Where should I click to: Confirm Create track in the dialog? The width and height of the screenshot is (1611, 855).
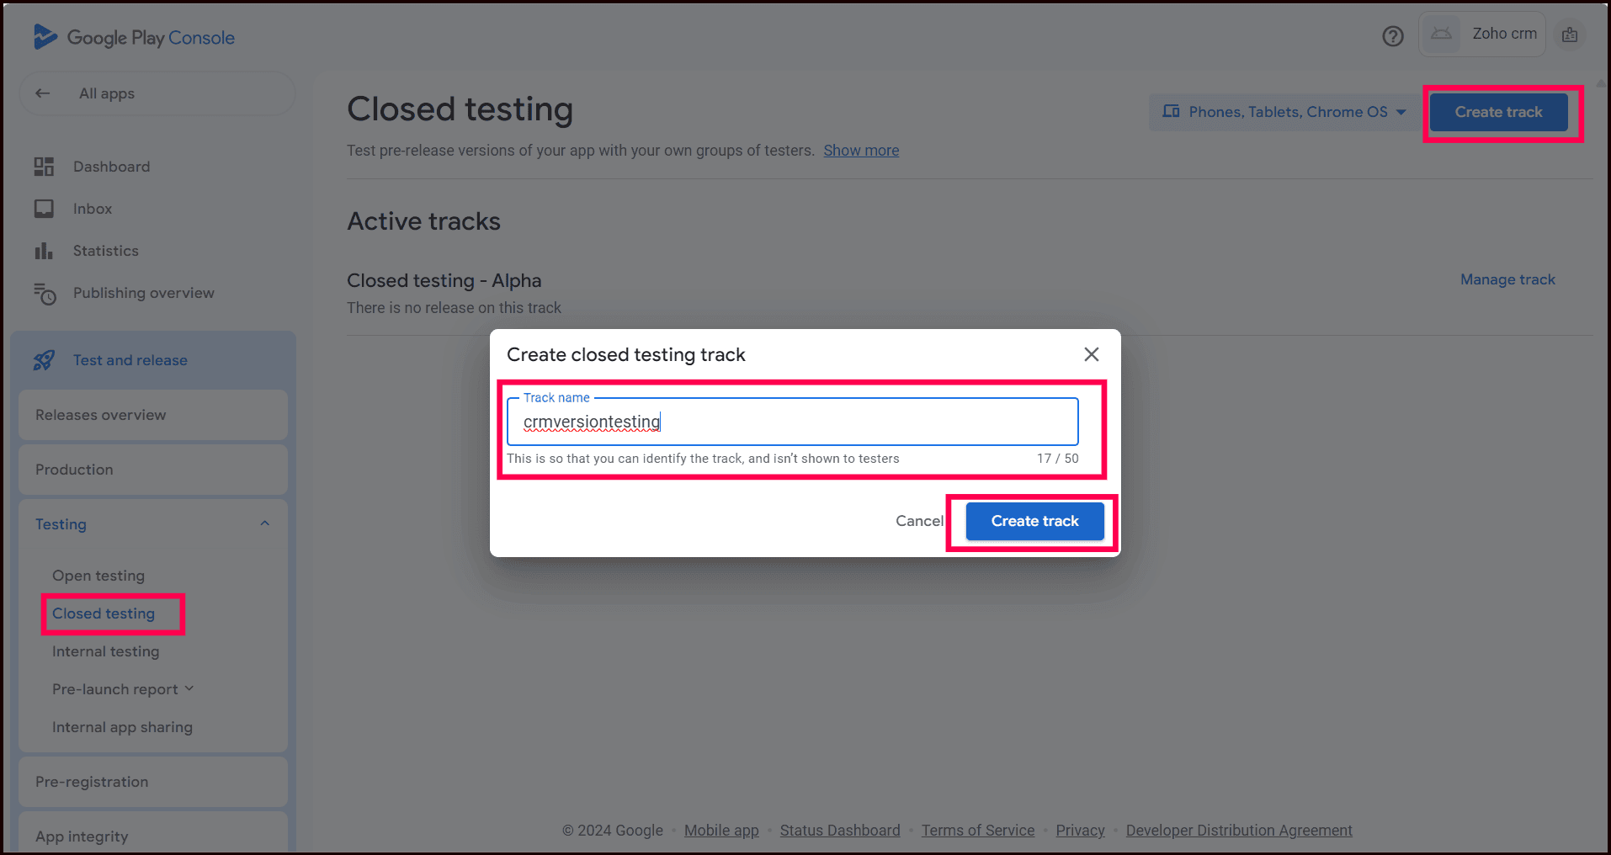pos(1034,521)
